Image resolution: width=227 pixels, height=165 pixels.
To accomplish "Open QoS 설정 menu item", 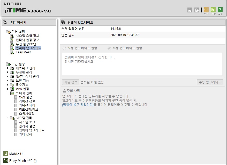I will click(25, 97).
